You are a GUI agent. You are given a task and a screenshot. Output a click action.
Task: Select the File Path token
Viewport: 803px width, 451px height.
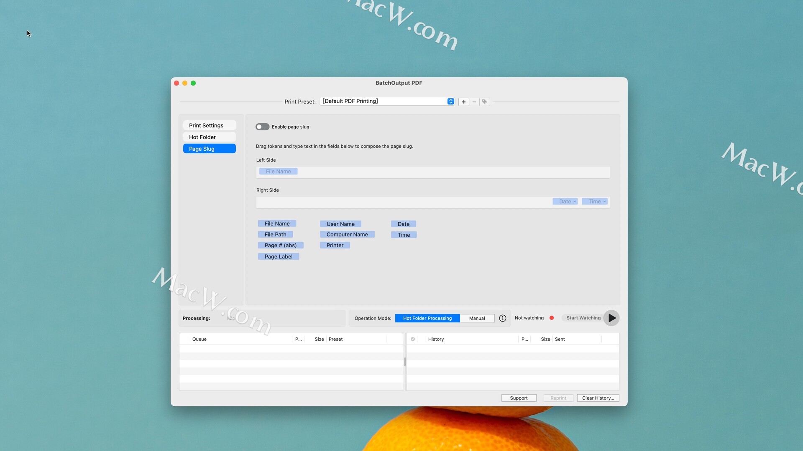point(275,235)
